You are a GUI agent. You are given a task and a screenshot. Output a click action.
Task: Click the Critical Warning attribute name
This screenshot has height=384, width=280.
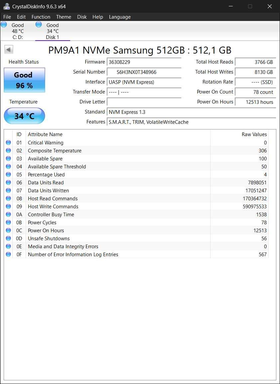(x=46, y=142)
